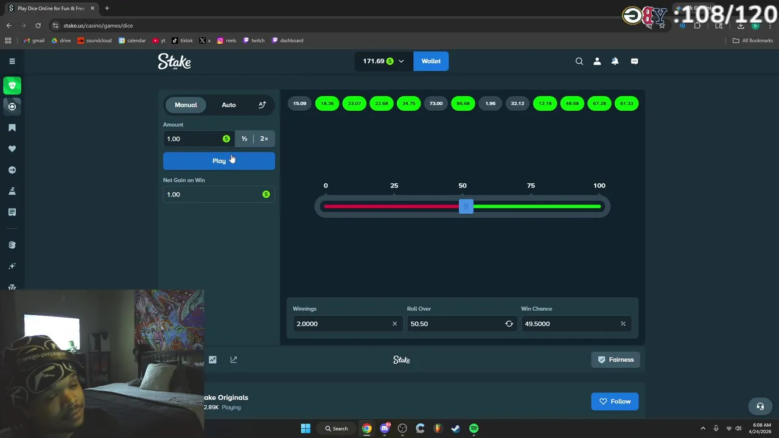Open the flask icon in the sidebar
This screenshot has width=779, height=438.
[12, 191]
